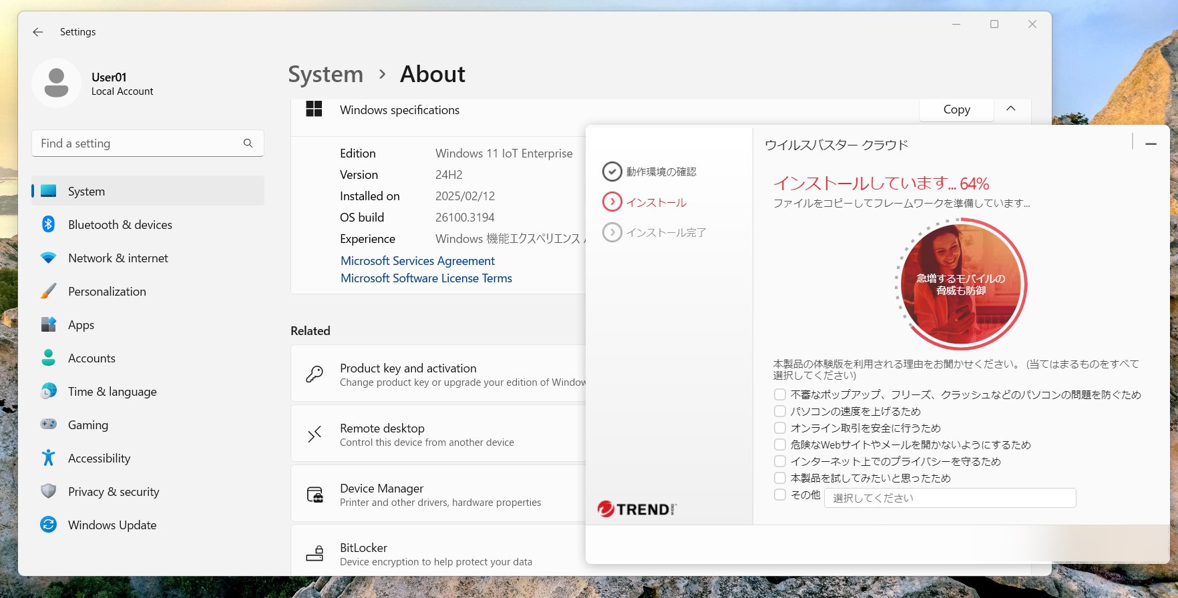Check 本製品を試してみたいと思ったため checkbox
The height and width of the screenshot is (598, 1178).
[780, 478]
